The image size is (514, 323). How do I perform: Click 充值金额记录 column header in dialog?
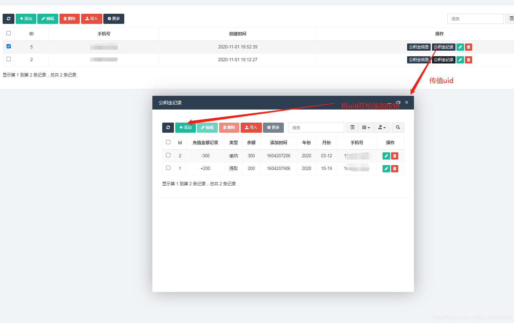pos(205,143)
